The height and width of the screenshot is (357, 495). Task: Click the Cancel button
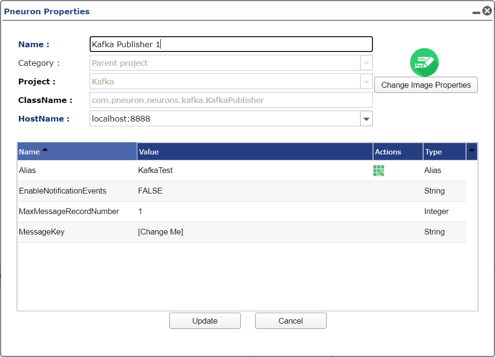point(291,321)
